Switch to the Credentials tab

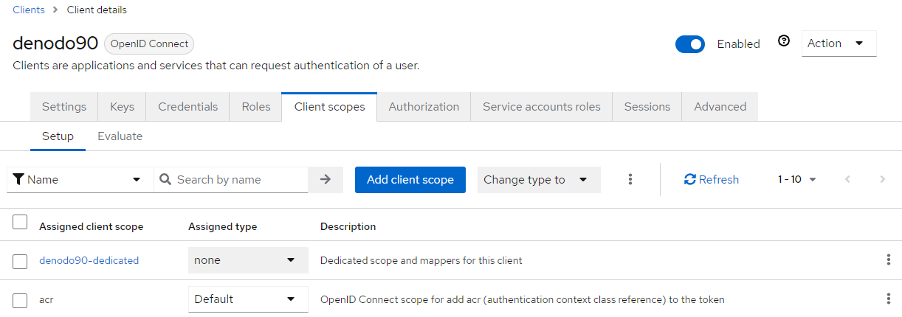(188, 106)
